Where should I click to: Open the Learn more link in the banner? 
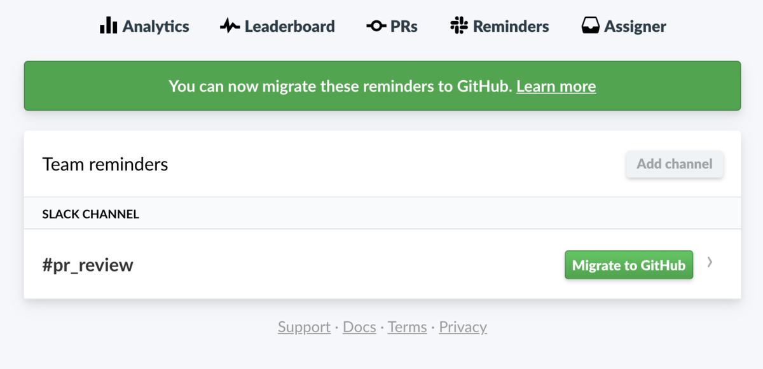coord(556,86)
